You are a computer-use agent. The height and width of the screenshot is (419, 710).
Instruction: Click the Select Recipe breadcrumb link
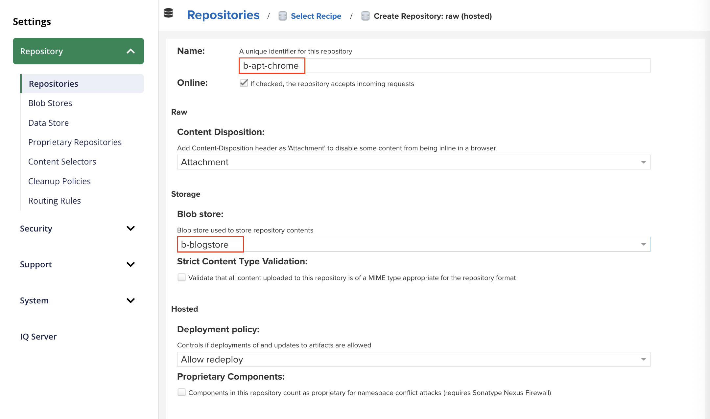pos(316,16)
